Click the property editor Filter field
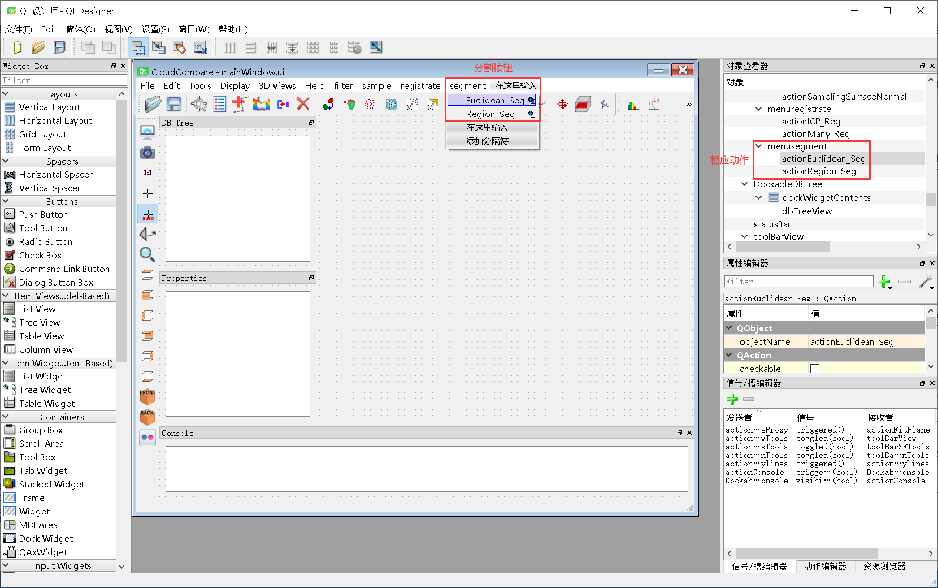938x588 pixels. (798, 282)
